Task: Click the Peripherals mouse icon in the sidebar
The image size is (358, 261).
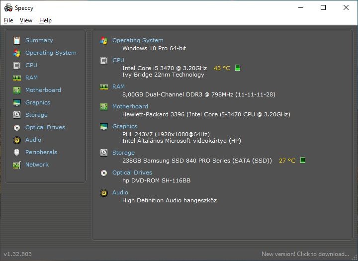Action: [17, 152]
